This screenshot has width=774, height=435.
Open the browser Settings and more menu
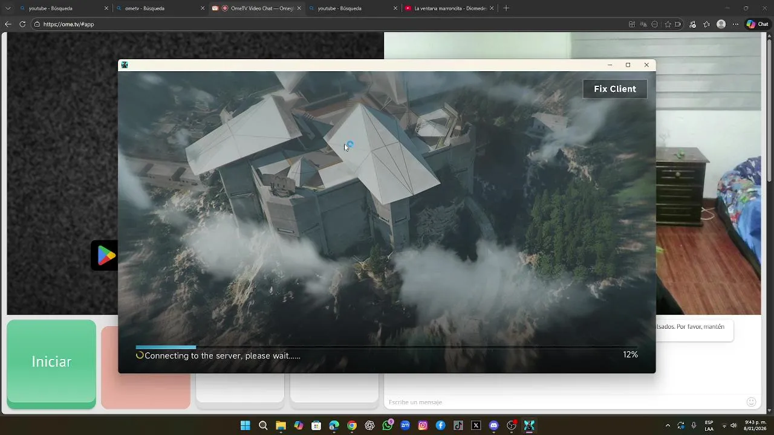pyautogui.click(x=735, y=24)
